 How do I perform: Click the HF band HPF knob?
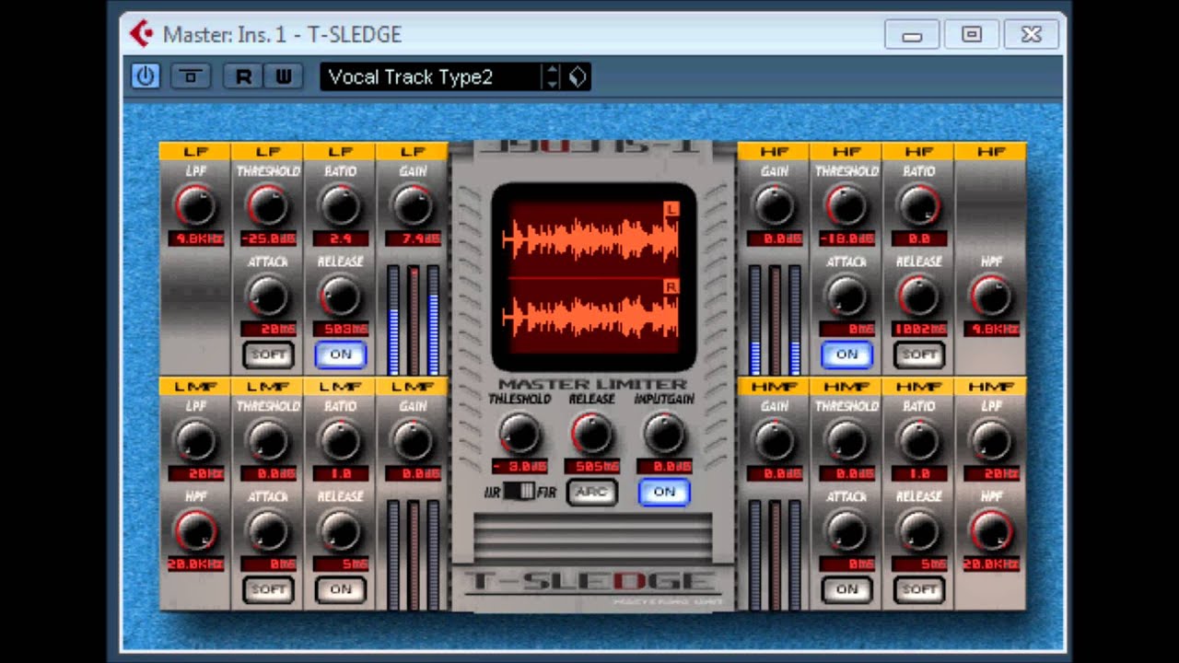pos(991,296)
